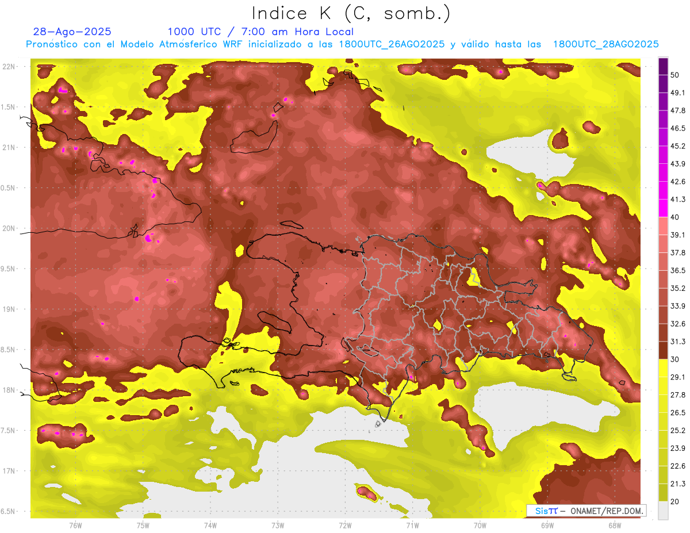Click the color bar value "29.1"
690x533 pixels.
tap(678, 377)
